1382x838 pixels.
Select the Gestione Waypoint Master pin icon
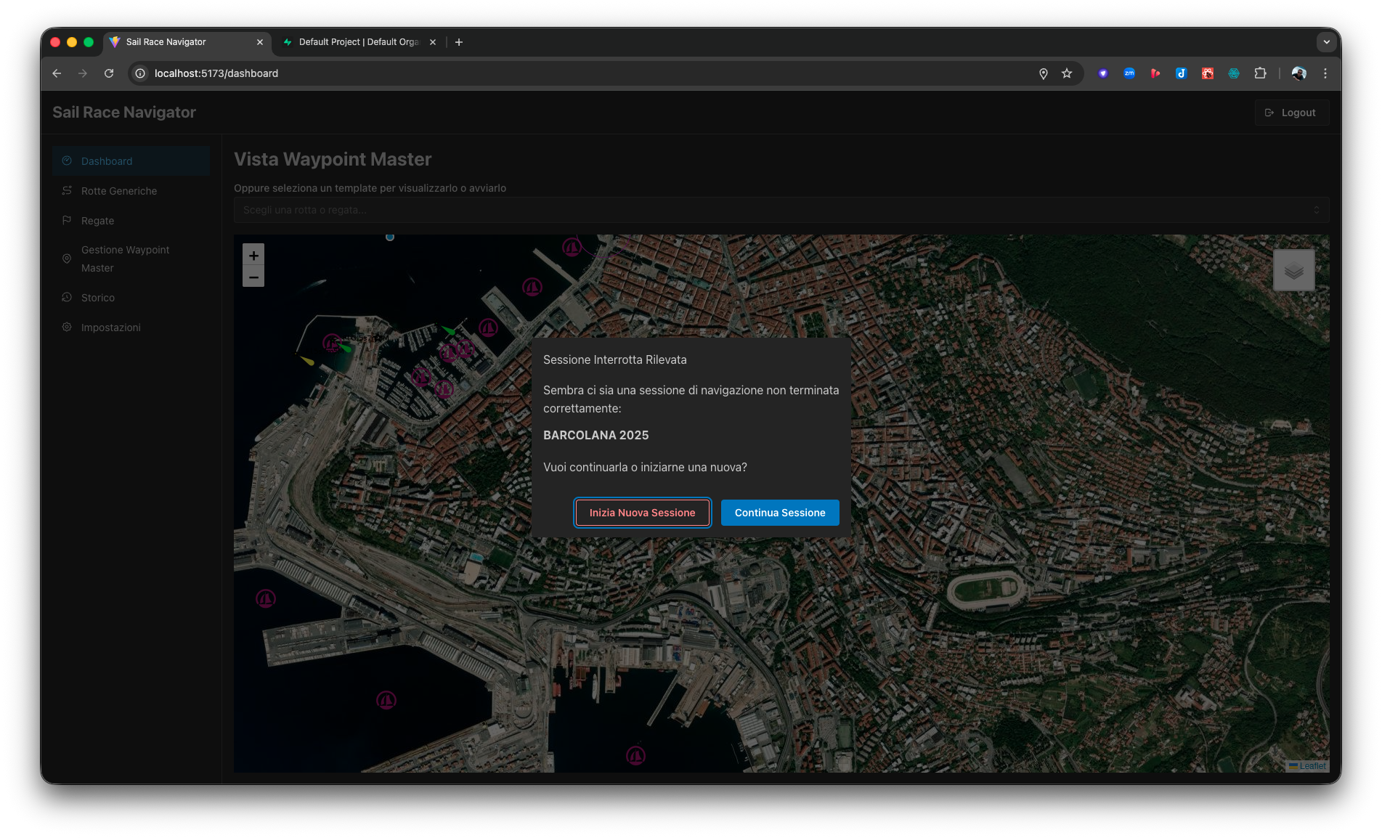(67, 259)
